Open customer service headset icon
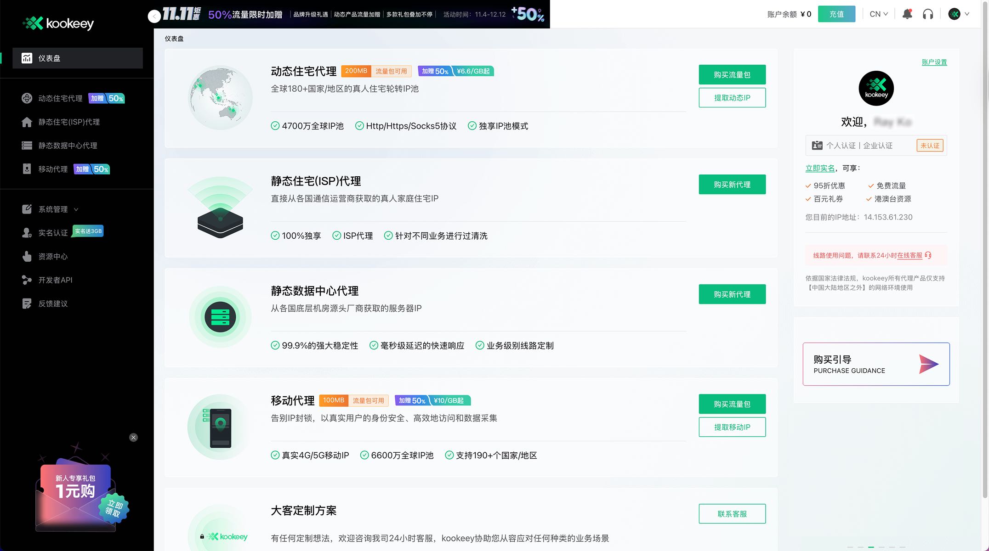 coord(928,14)
